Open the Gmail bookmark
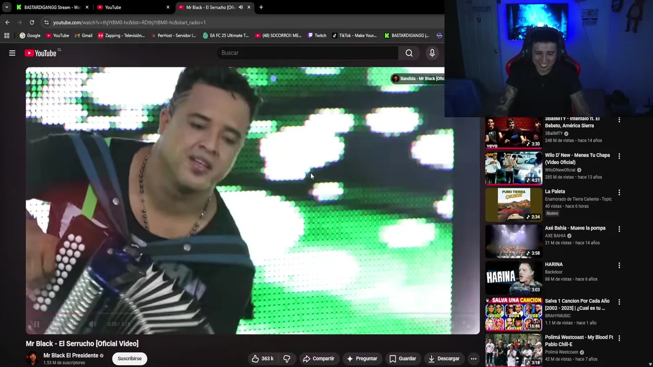This screenshot has height=367, width=653. tap(83, 36)
